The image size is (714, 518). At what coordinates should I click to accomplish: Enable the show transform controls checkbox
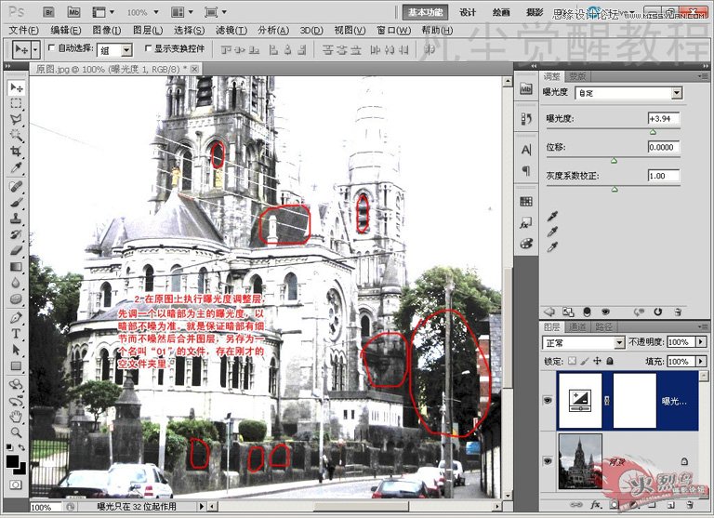(148, 47)
